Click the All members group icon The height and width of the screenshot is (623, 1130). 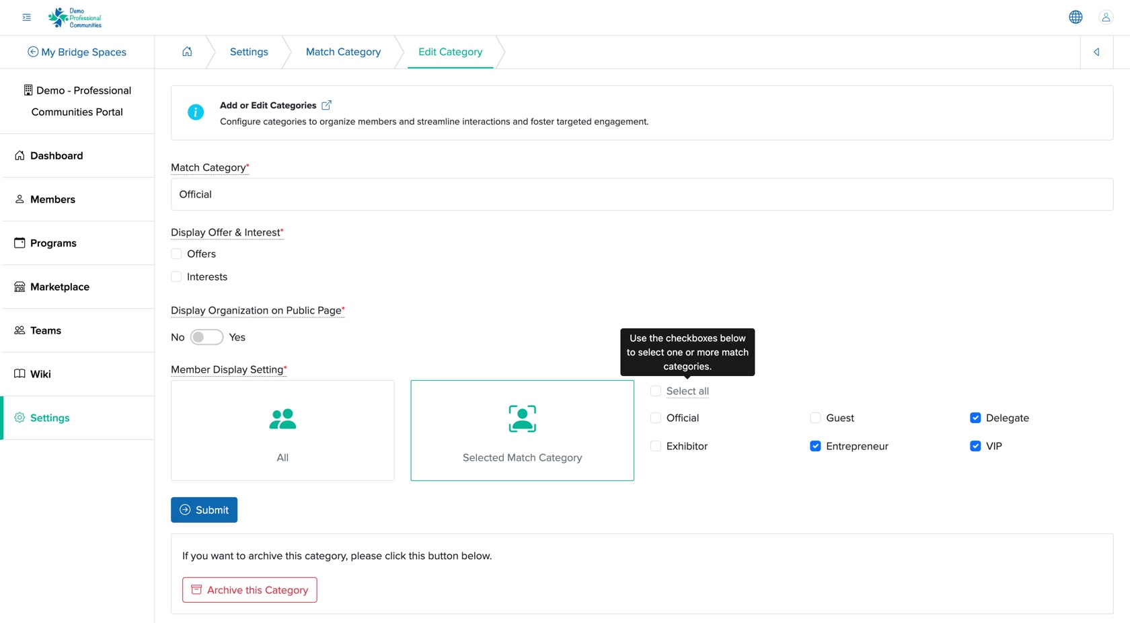click(282, 419)
